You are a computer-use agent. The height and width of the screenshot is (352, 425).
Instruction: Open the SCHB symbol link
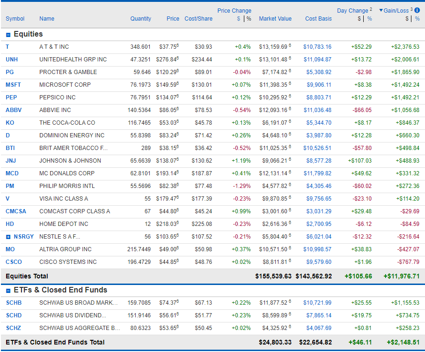tap(14, 303)
